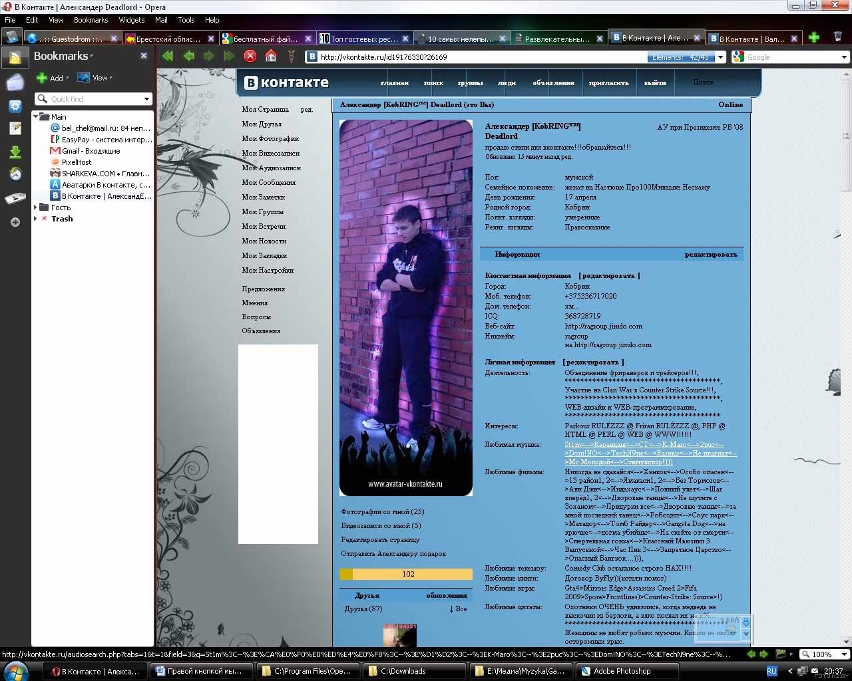The image size is (852, 681).
Task: Select the EasyPay bookmark
Action: (x=101, y=140)
